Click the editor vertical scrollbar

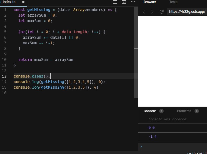[136, 52]
